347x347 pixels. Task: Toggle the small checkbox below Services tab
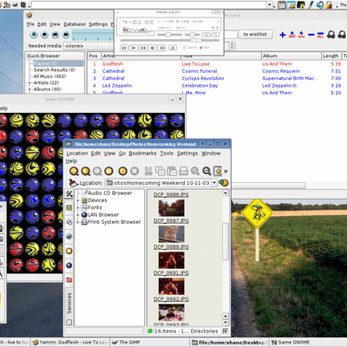pos(69,322)
